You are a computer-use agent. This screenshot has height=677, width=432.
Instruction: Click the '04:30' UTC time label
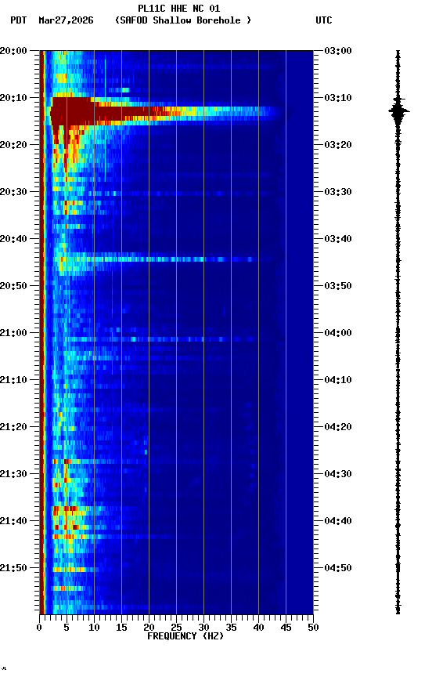pyautogui.click(x=338, y=475)
